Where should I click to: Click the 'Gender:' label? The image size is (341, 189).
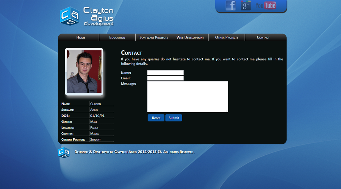[x=67, y=122]
